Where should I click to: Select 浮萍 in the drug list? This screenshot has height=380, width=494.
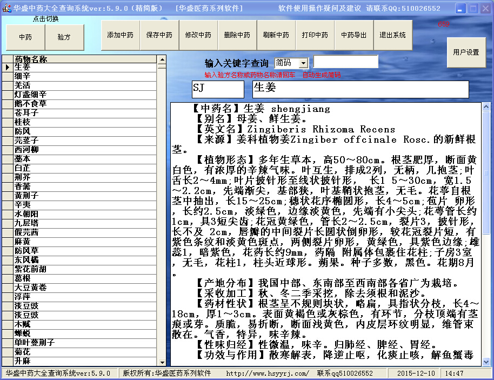point(85,297)
